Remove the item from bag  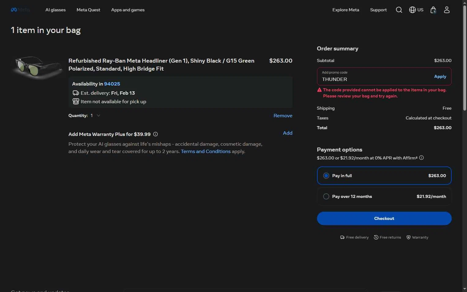pyautogui.click(x=283, y=115)
